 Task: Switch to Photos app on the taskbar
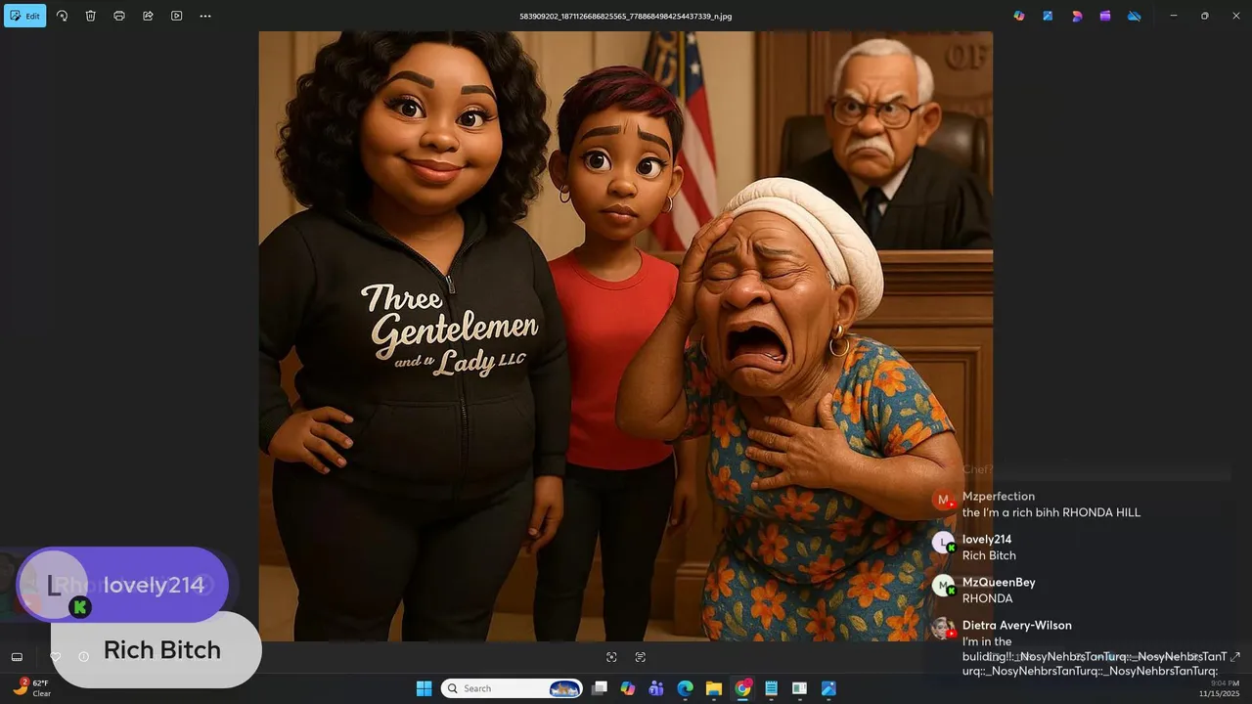click(x=828, y=688)
